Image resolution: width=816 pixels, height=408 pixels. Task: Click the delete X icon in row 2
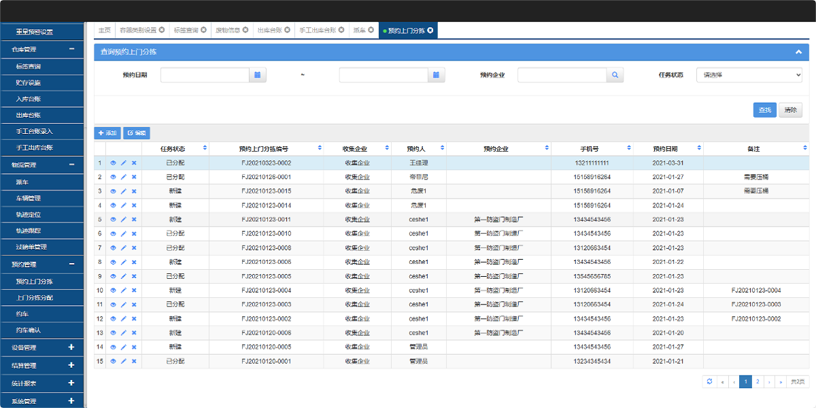tap(134, 177)
